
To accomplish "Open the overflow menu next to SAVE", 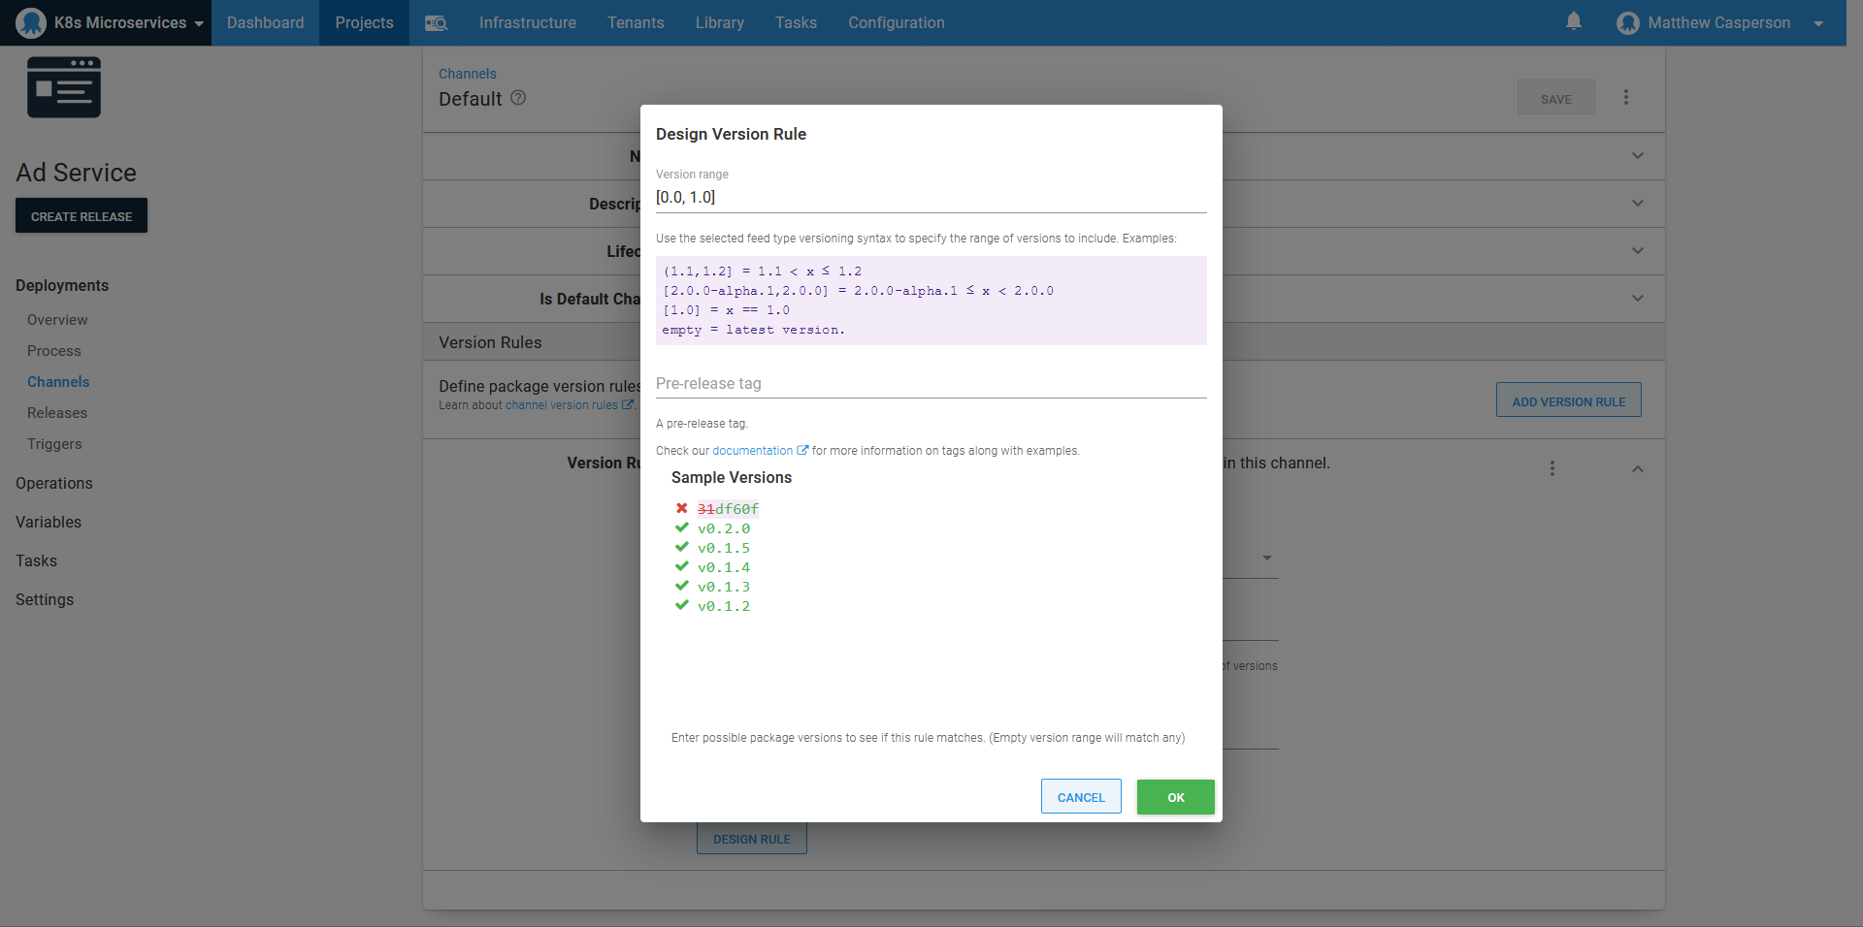I will pyautogui.click(x=1625, y=97).
